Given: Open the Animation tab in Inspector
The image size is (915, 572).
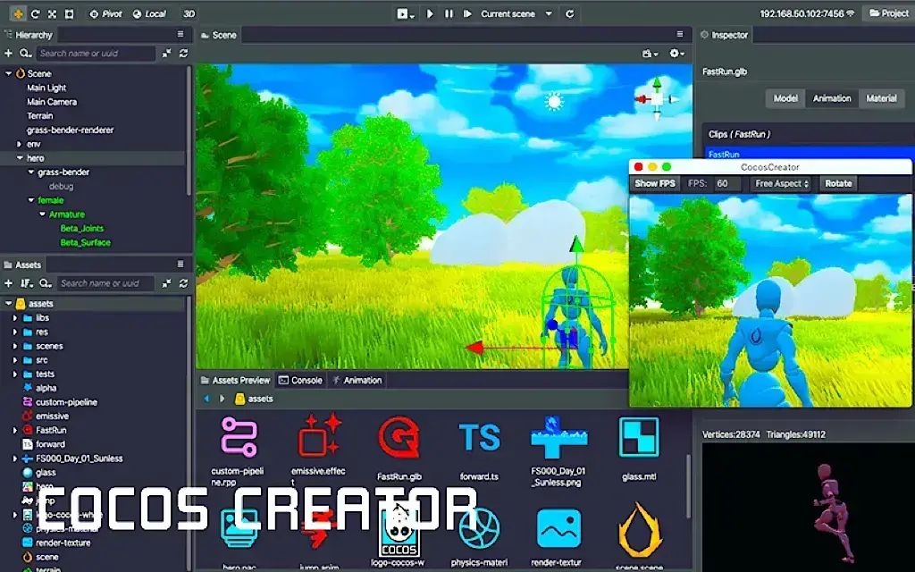Looking at the screenshot, I should tap(832, 98).
